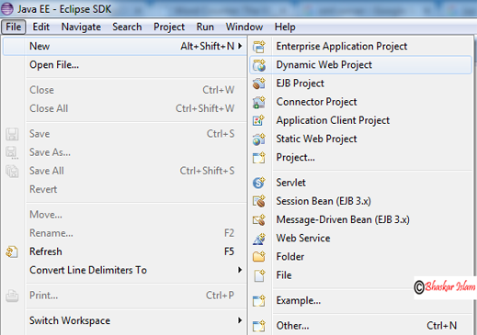Click the Print printer icon
The image size is (477, 335).
[12, 296]
